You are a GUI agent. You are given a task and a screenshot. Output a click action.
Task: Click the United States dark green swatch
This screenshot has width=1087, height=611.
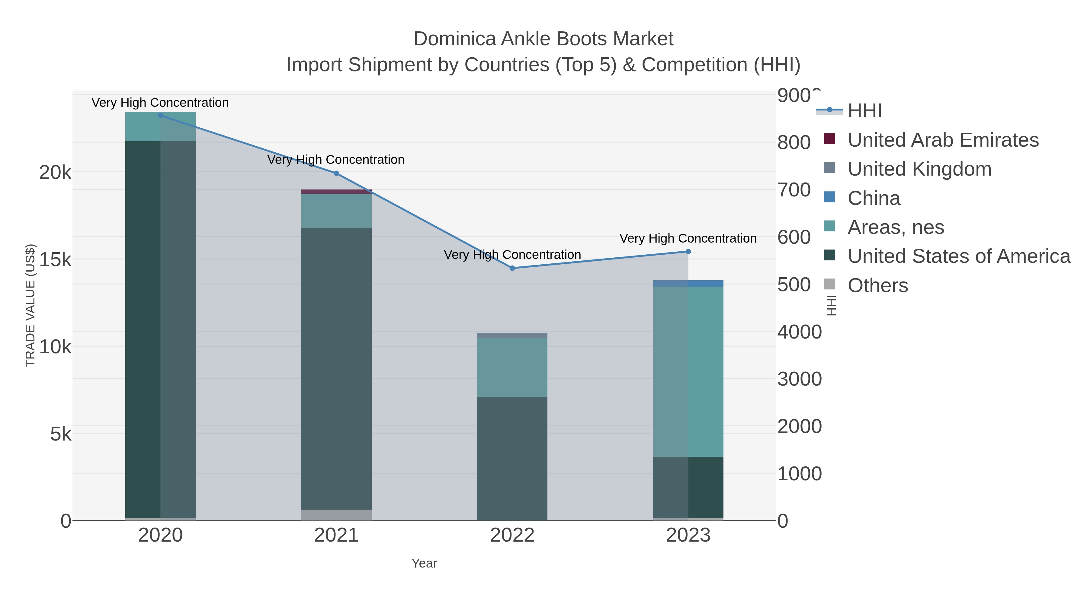pos(830,255)
